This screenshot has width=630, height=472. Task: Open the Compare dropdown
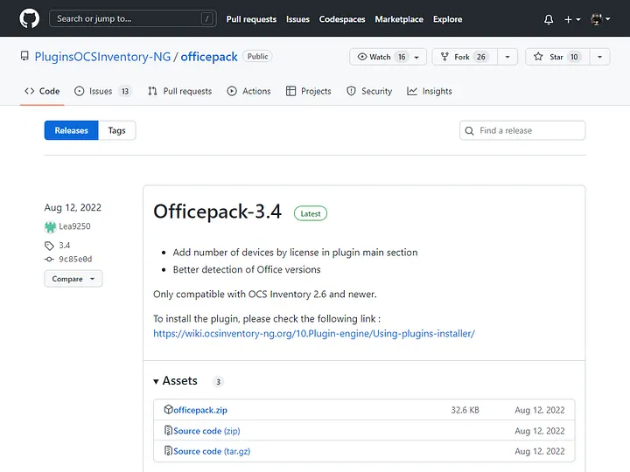coord(73,279)
